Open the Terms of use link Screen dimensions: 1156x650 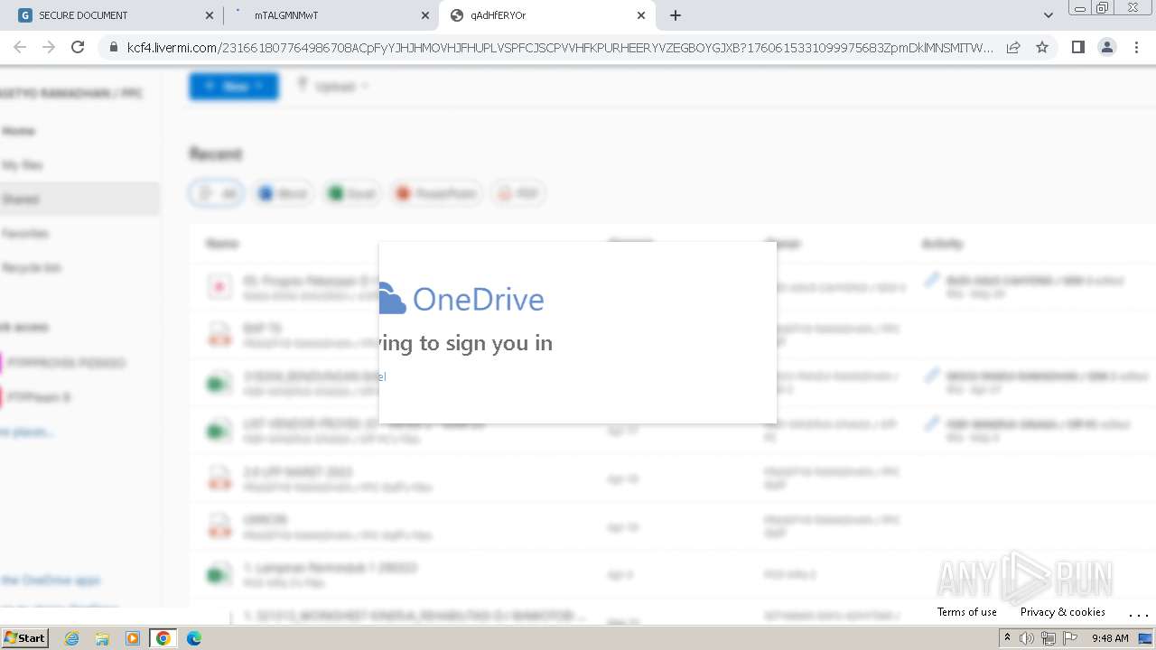967,612
